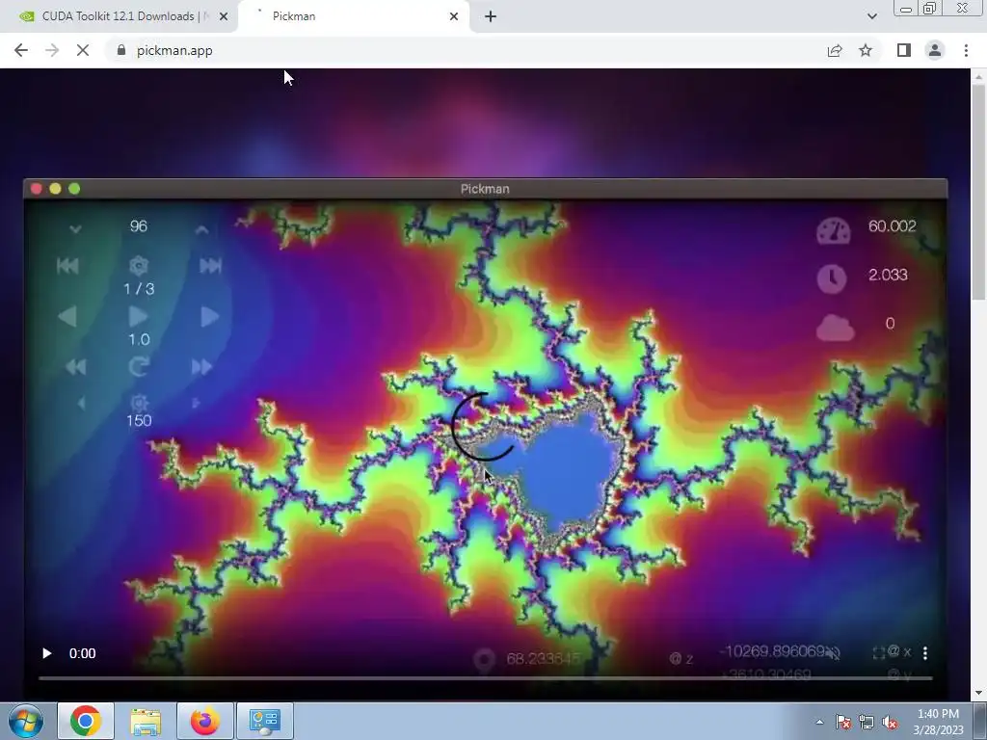
Task: Open a new browser tab with the plus button
Action: pos(491,16)
